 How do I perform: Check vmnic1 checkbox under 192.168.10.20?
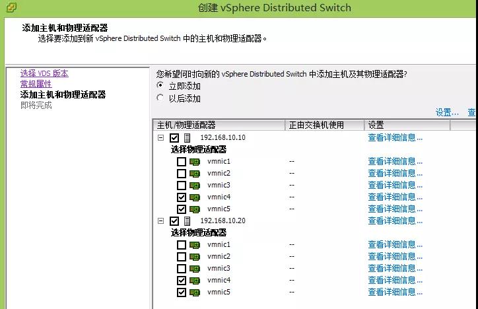pos(182,245)
